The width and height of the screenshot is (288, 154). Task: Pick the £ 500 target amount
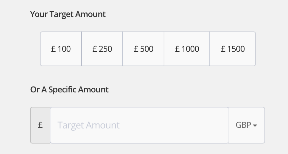pyautogui.click(x=143, y=49)
